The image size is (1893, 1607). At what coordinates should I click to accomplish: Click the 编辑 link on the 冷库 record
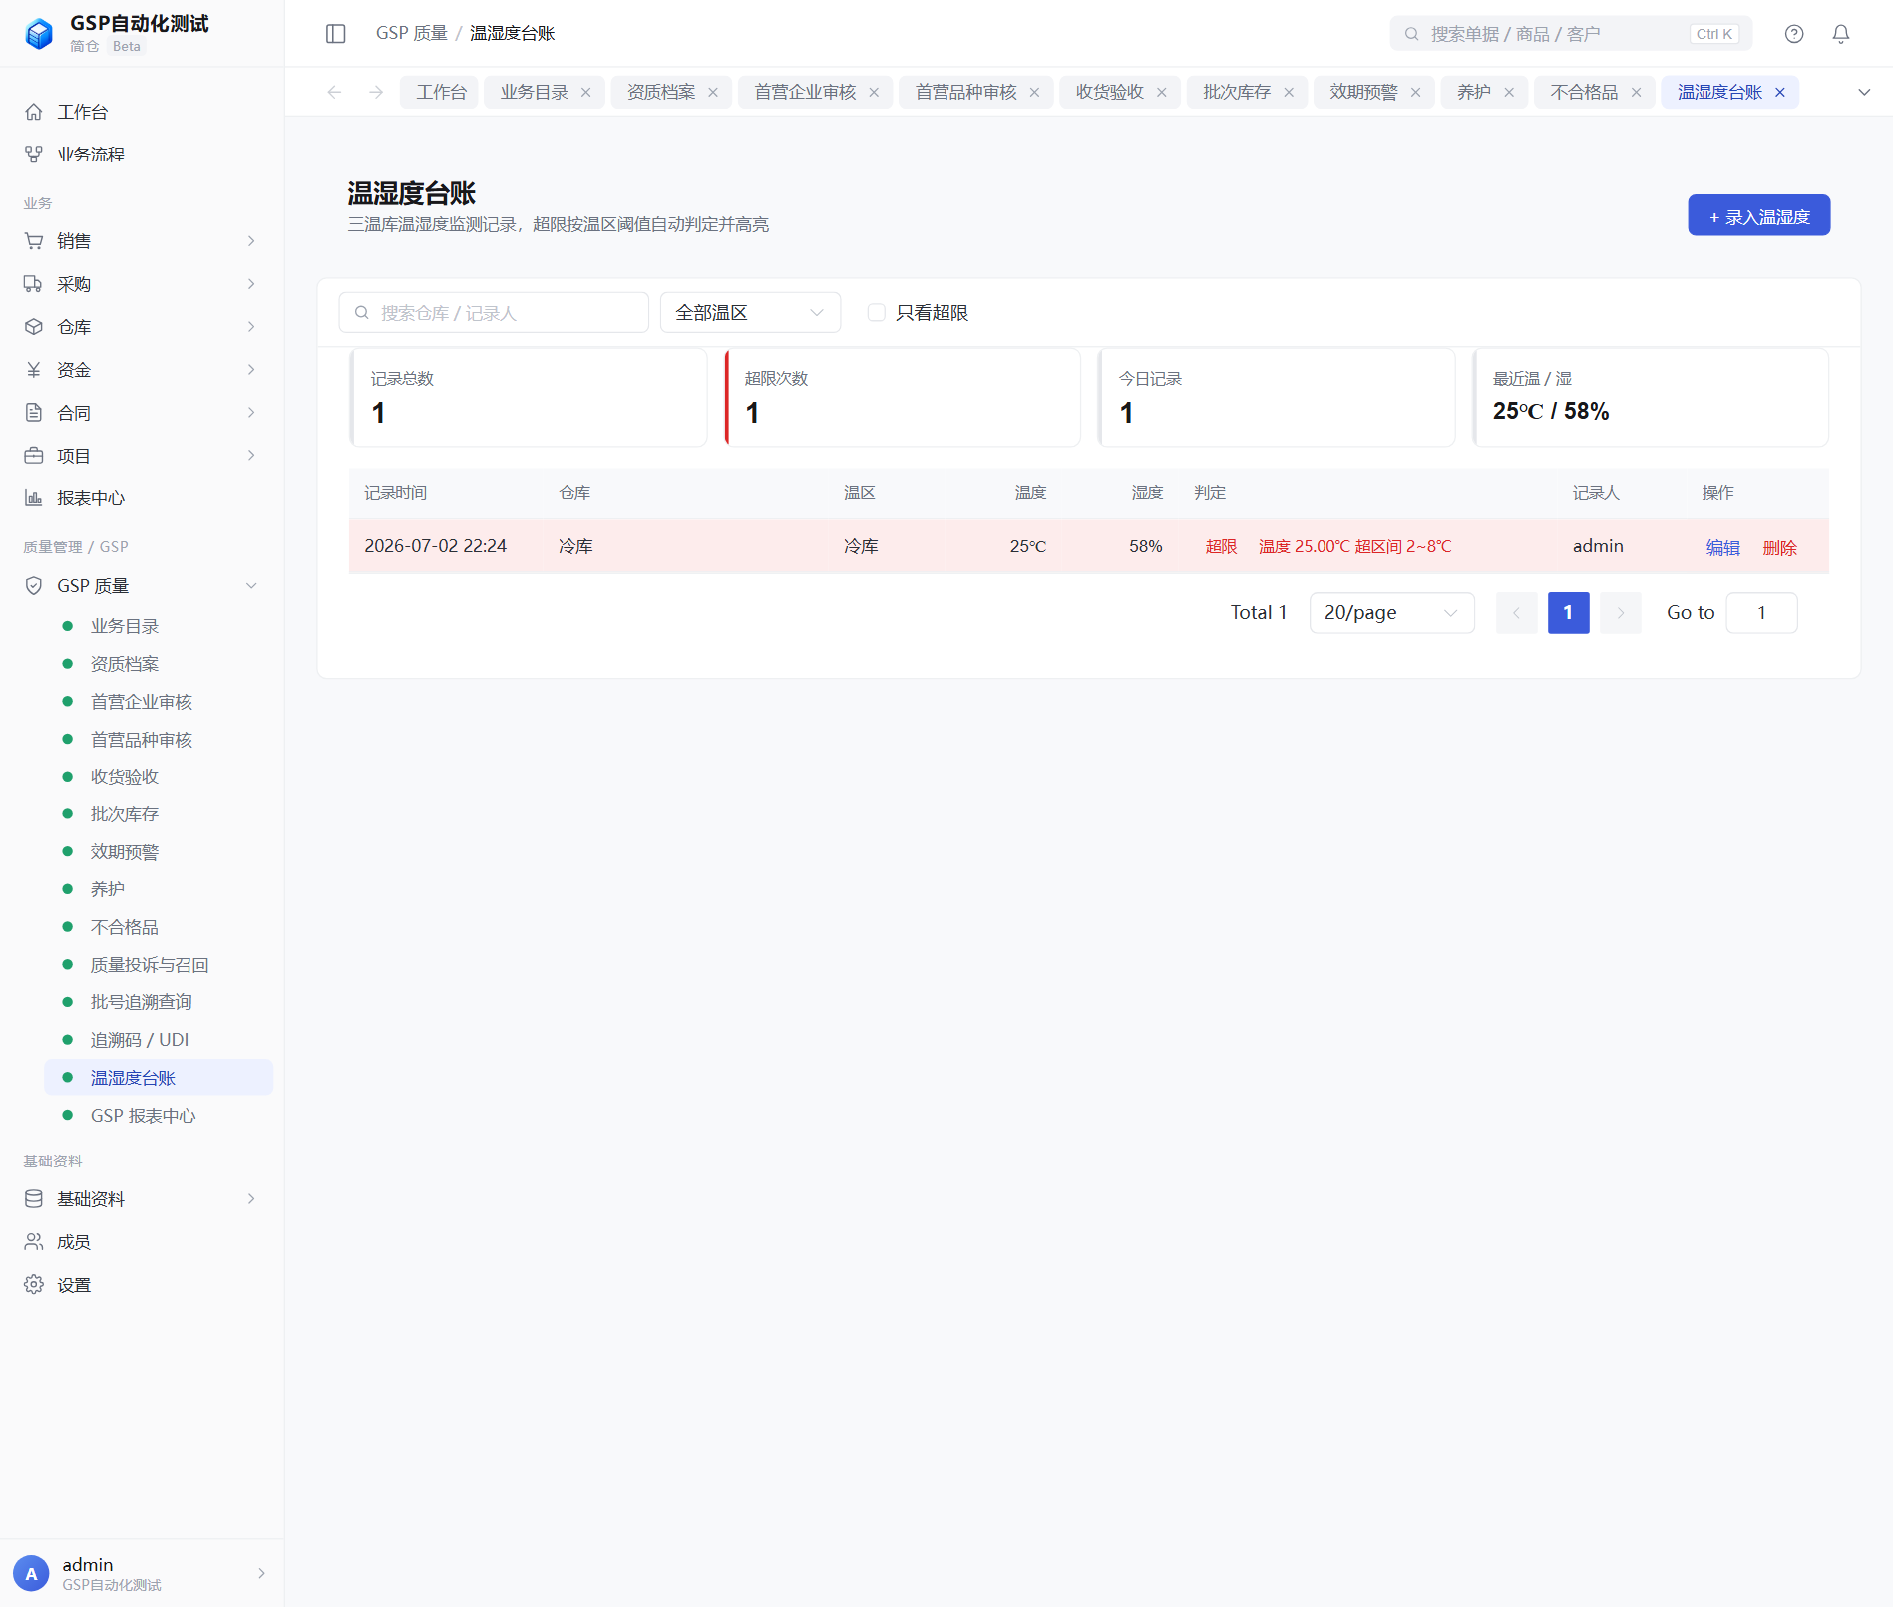point(1722,548)
